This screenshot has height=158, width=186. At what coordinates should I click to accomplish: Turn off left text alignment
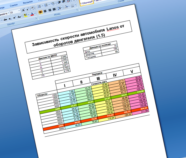(x=40, y=12)
